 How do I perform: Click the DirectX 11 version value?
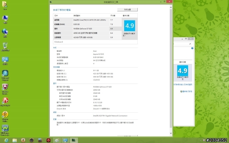101,109
